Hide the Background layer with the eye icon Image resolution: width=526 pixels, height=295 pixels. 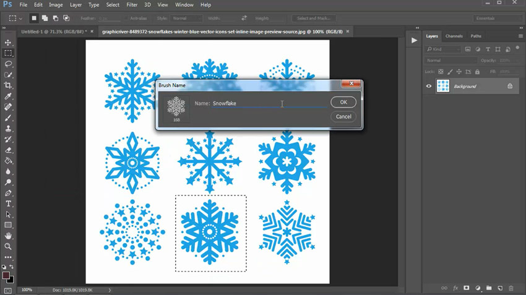click(429, 87)
